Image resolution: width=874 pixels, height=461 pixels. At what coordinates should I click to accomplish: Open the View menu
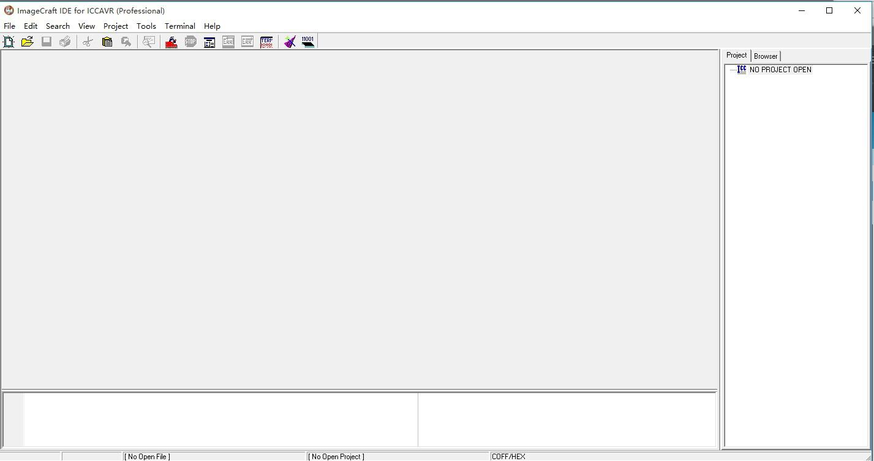click(x=86, y=26)
